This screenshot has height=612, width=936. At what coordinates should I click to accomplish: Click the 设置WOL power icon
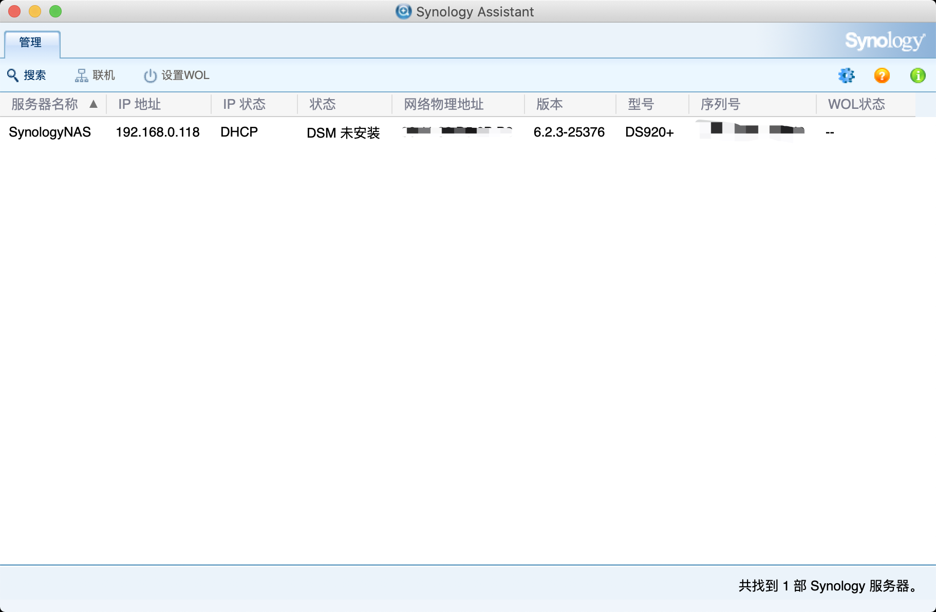click(150, 75)
